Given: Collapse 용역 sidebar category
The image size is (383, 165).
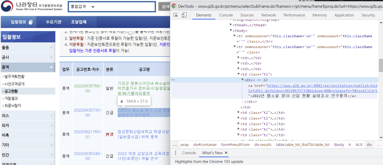Looking at the screenshot, I should pyautogui.click(x=28, y=67).
